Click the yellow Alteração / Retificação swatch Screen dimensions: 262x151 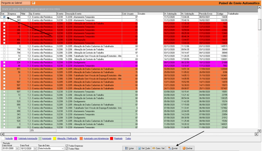click(x=54, y=139)
